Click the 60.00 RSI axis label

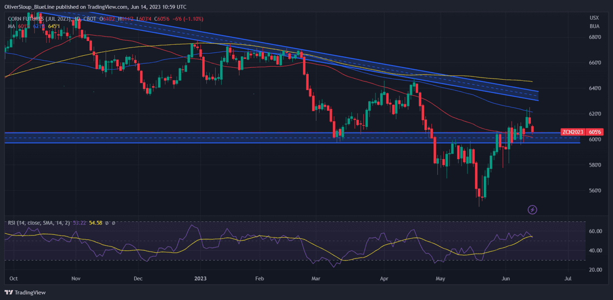click(x=594, y=231)
